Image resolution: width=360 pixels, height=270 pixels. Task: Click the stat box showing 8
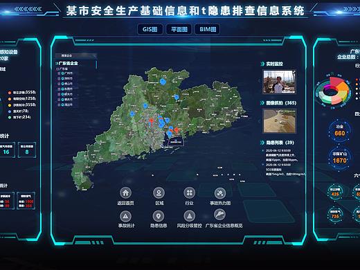[27, 150]
